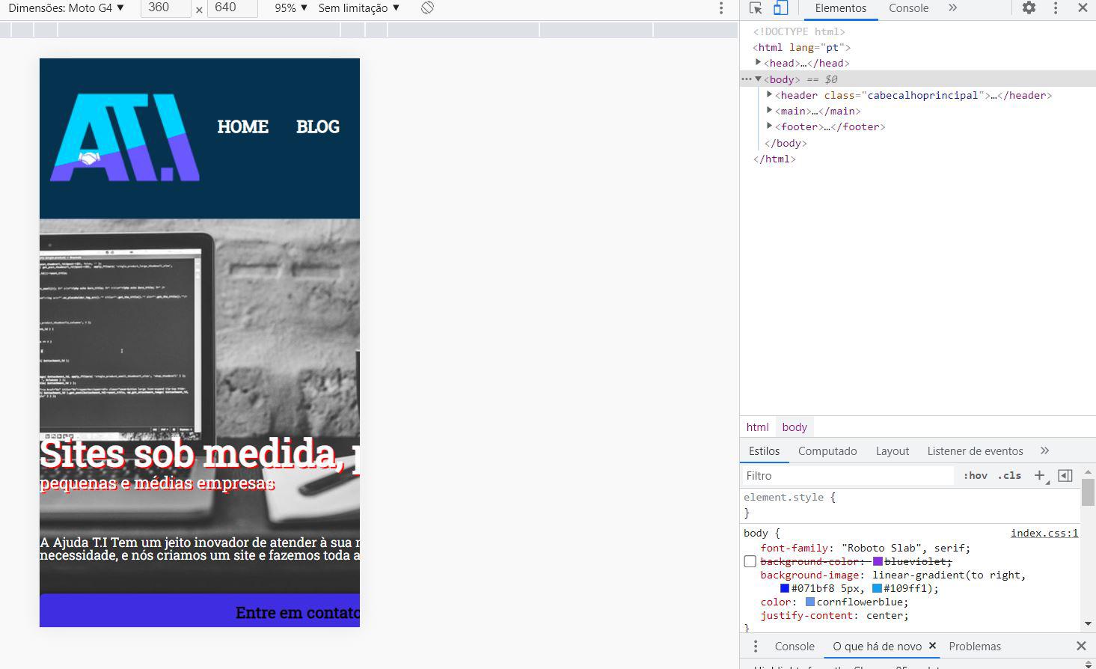Screen dimensions: 1096x669
Task: Open device toolbar more options menu
Action: (x=721, y=8)
